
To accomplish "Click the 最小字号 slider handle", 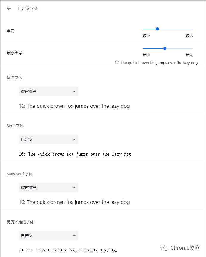I will pyautogui.click(x=165, y=48).
